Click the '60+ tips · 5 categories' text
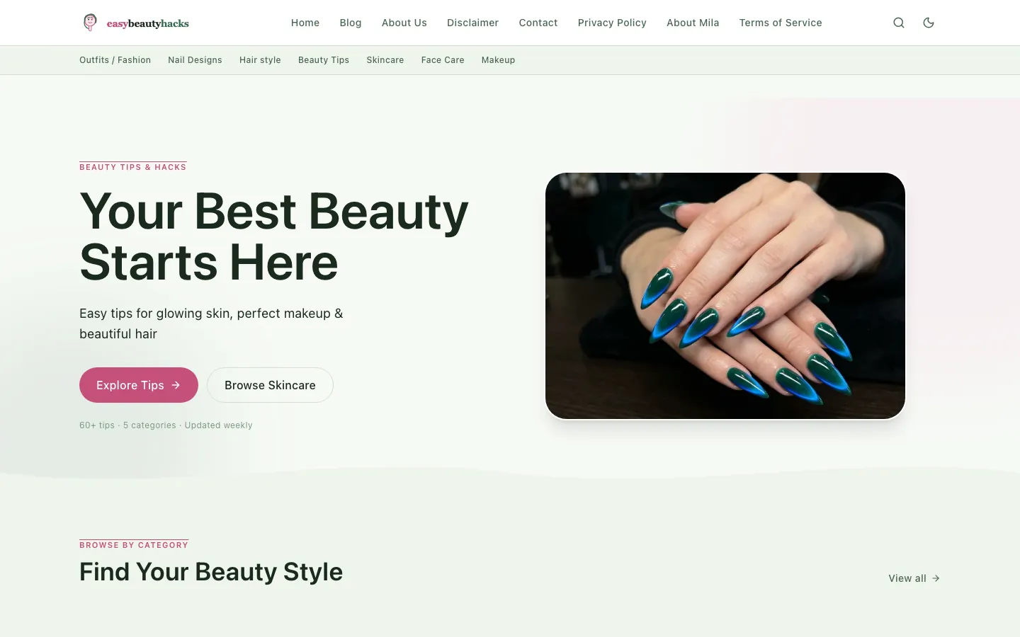The width and height of the screenshot is (1020, 637). [127, 425]
